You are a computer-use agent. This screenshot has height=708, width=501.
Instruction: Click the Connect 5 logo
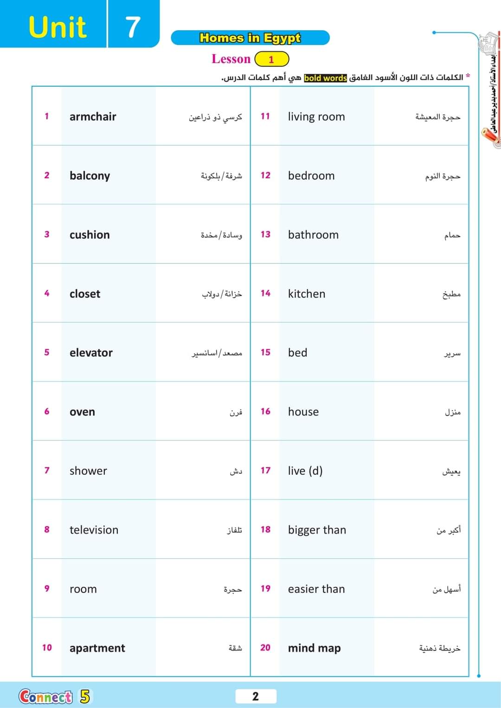pyautogui.click(x=54, y=696)
